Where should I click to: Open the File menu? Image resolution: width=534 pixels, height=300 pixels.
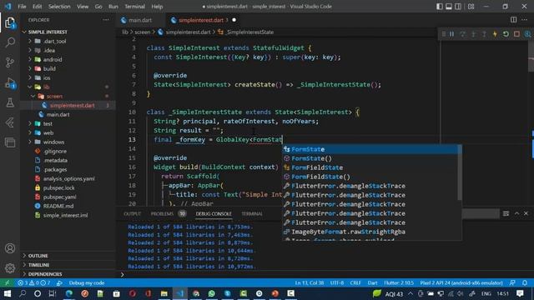22,7
